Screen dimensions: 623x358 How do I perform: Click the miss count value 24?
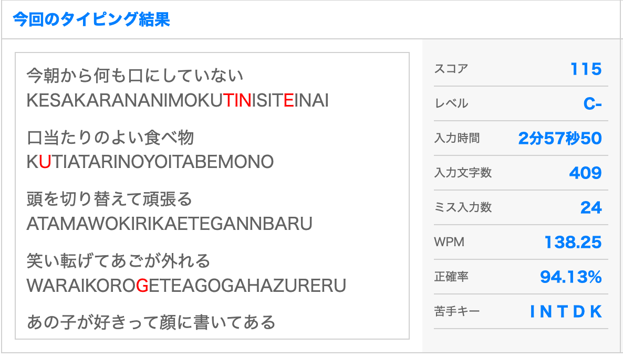(x=591, y=208)
